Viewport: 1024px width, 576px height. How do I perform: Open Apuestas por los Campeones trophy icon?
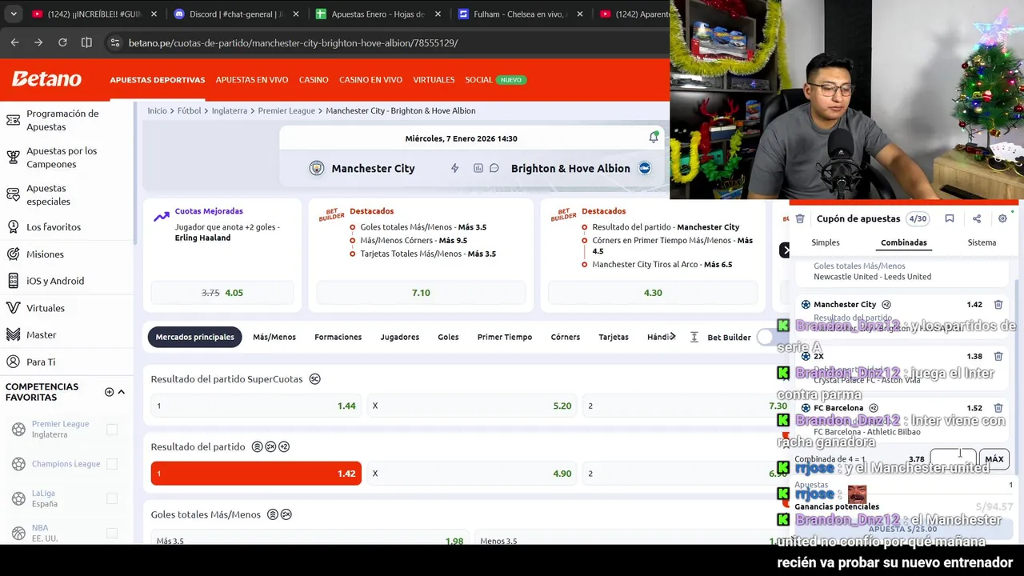tap(13, 158)
